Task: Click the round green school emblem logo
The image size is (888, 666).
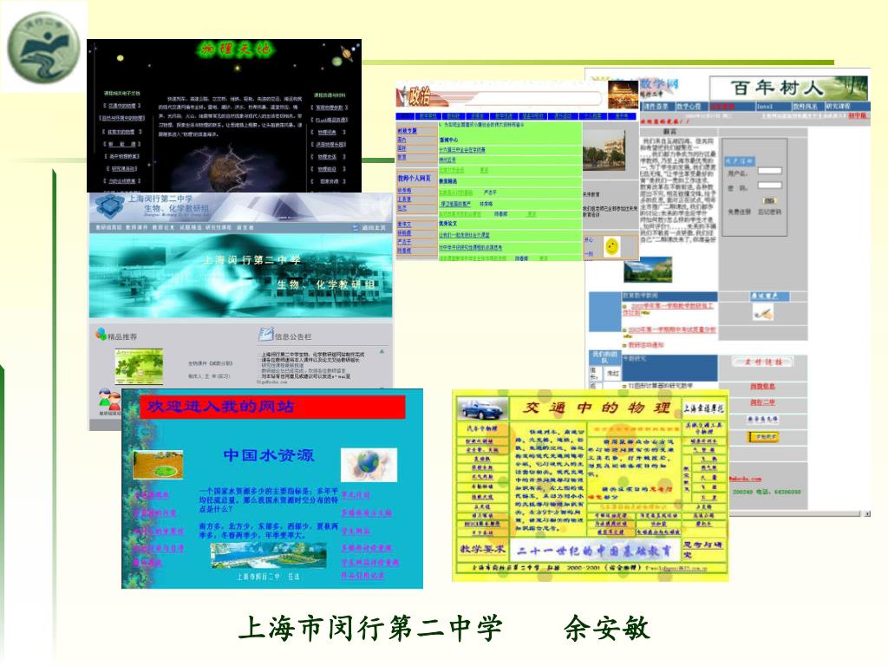Action: (x=42, y=48)
